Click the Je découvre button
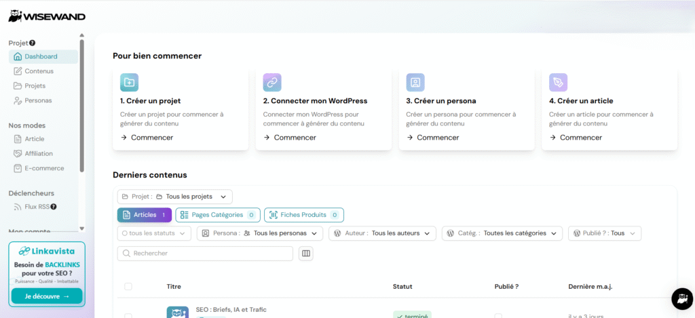The height and width of the screenshot is (318, 695). (47, 296)
